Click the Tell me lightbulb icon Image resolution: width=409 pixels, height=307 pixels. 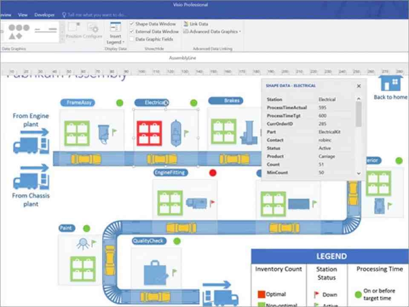(x=64, y=15)
